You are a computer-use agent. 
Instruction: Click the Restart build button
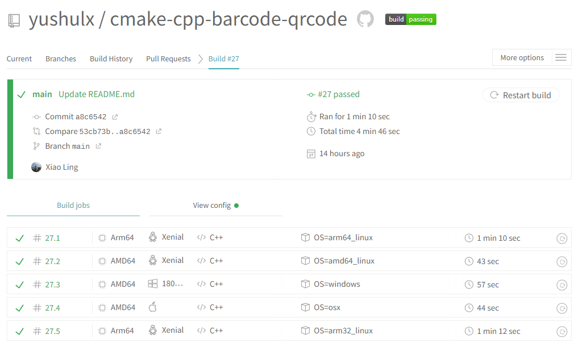pyautogui.click(x=520, y=95)
